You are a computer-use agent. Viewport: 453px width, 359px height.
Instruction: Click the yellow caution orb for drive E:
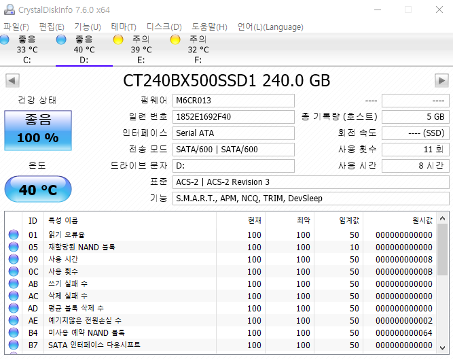pos(118,39)
